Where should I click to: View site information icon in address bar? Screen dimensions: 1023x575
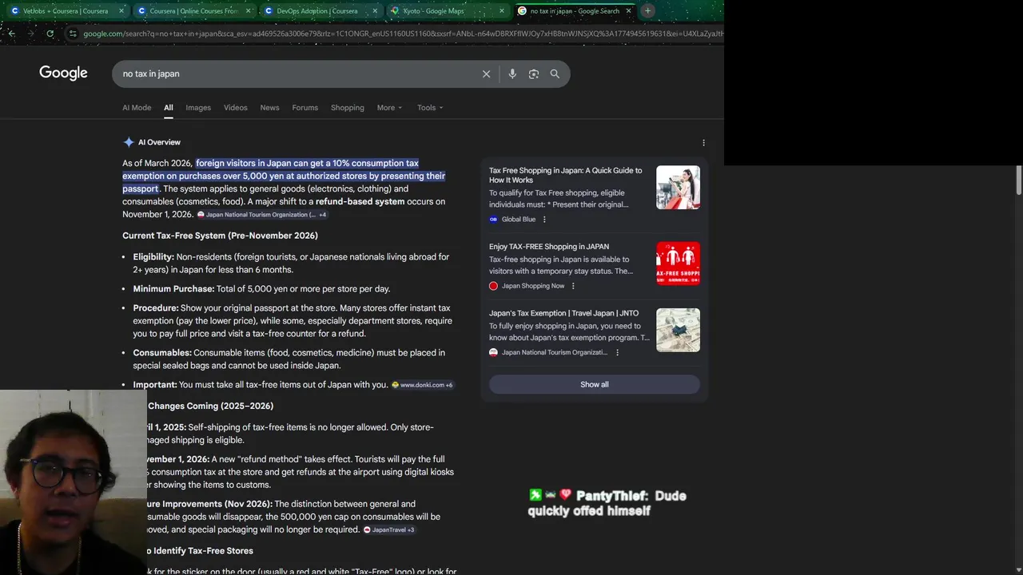73,34
